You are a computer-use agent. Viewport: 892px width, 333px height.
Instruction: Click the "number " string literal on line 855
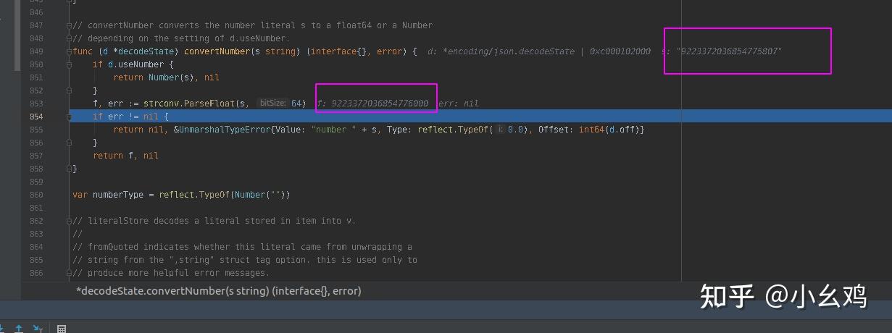click(x=333, y=130)
